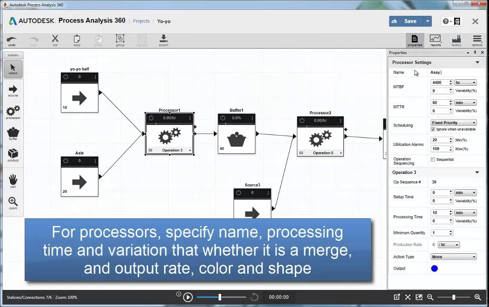Open the Save dropdown arrow
Screen dimensions: 489x307
[428, 21]
